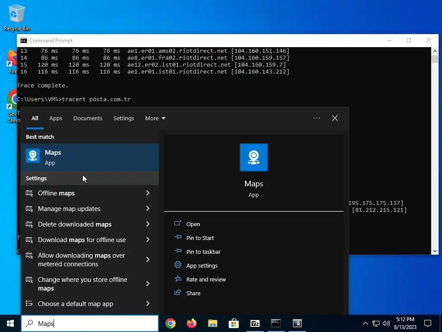Click Open for the Maps app
This screenshot has height=332, width=442.
pyautogui.click(x=193, y=224)
